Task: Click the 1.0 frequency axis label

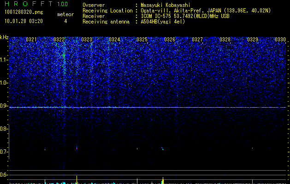Action: click(4, 83)
